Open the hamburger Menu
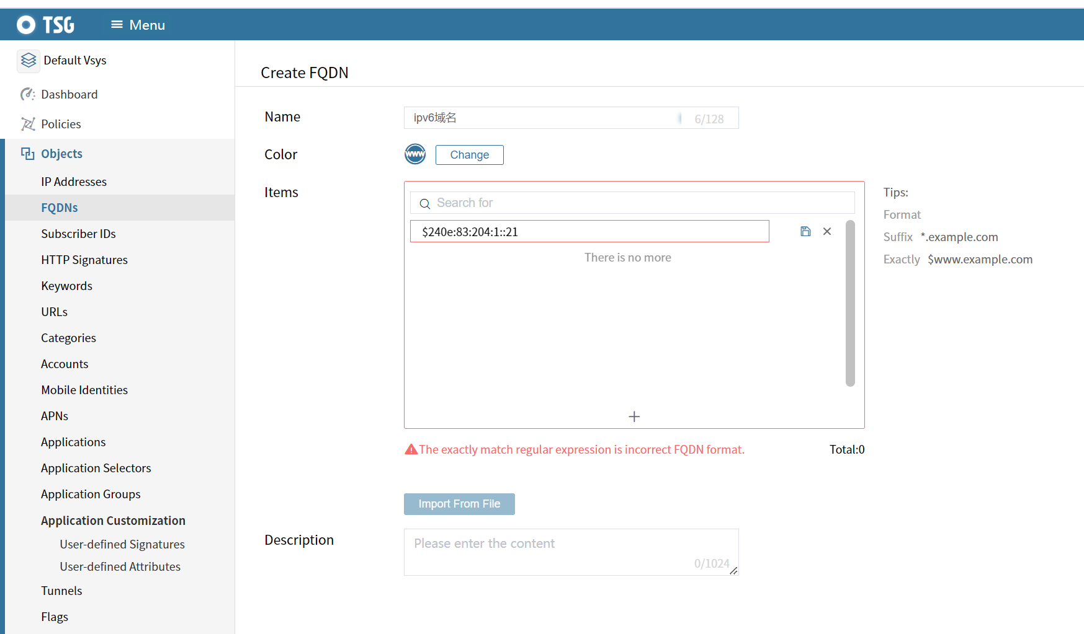 (x=138, y=25)
